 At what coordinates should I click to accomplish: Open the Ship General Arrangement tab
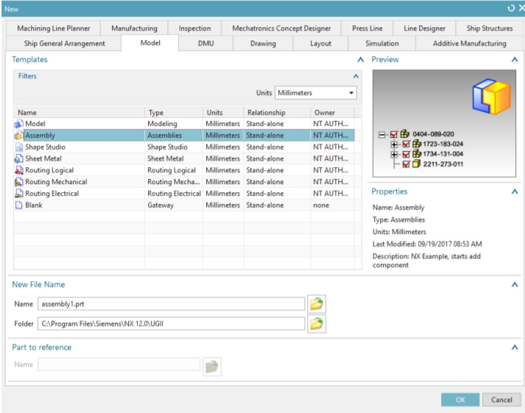(64, 43)
